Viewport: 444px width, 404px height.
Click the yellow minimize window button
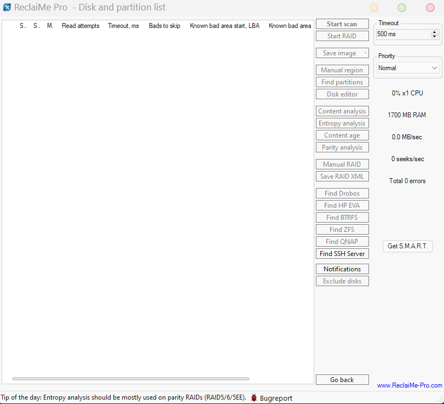point(374,8)
